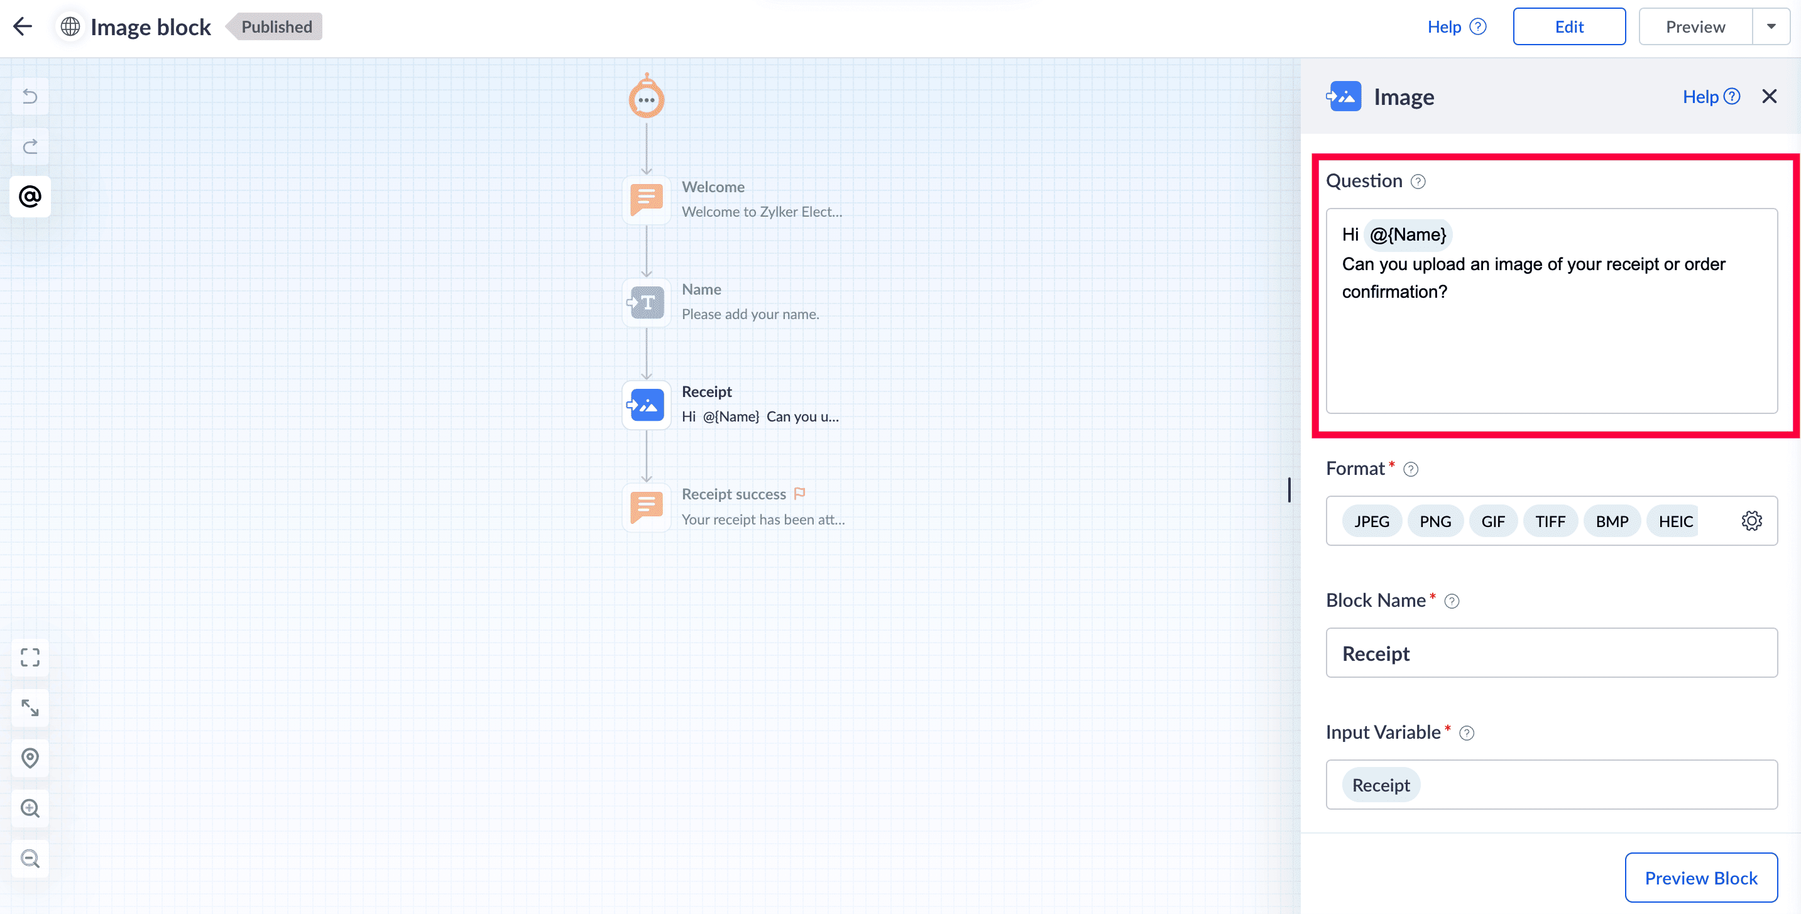Screen dimensions: 1801x914
Task: Select the Receipt image block node
Action: point(646,405)
